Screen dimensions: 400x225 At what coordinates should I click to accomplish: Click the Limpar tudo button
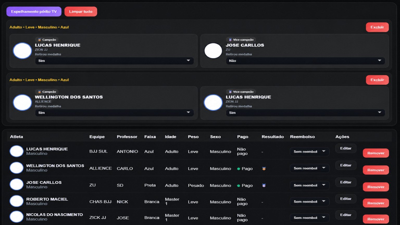point(81,11)
